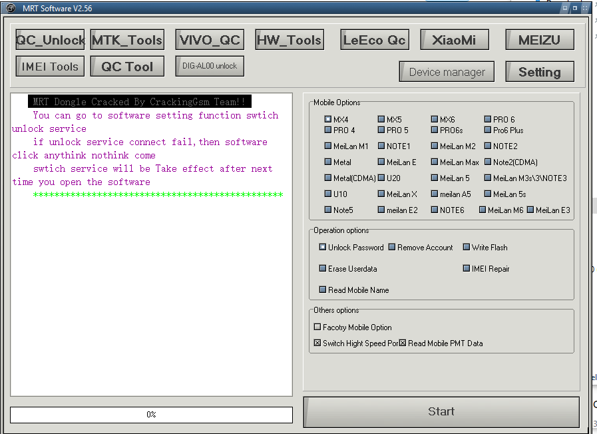Pick meilan A5 model
597x434 pixels.
point(451,194)
